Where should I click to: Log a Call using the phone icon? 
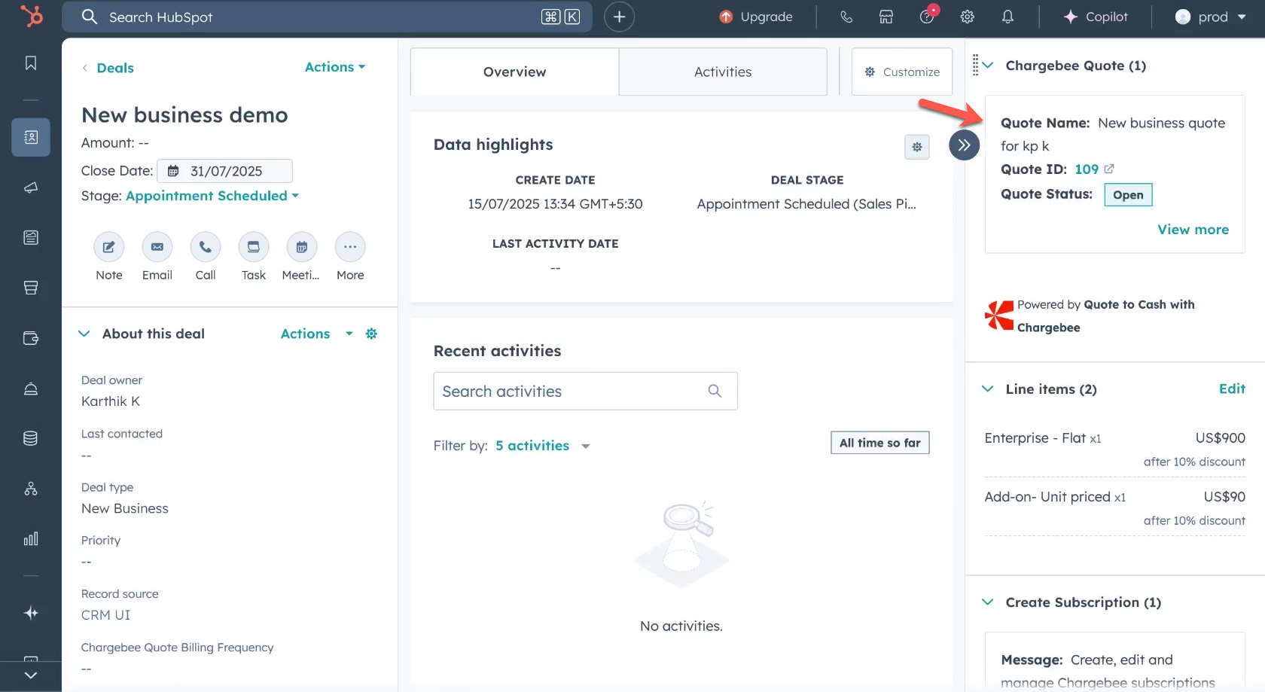[205, 247]
